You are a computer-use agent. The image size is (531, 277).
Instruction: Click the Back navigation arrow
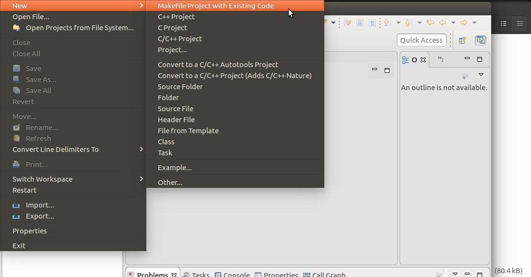(443, 23)
